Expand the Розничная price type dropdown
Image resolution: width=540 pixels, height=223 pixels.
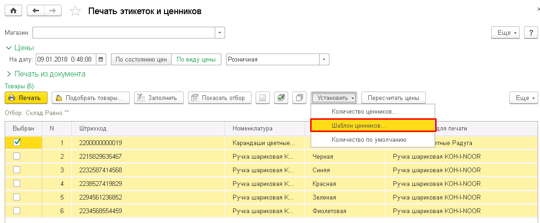point(324,60)
